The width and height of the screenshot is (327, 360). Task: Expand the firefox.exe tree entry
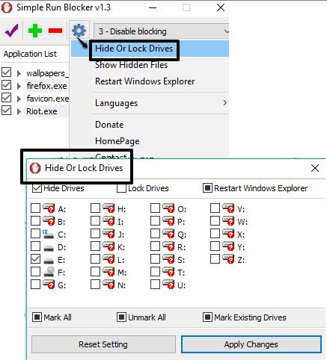(19, 86)
